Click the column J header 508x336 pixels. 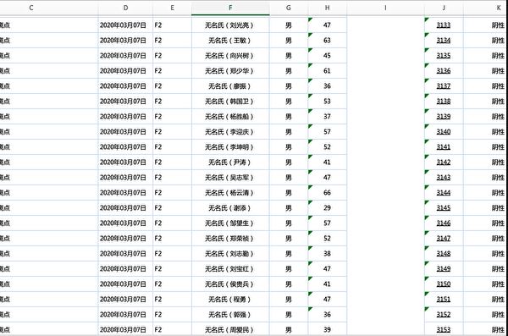pos(444,8)
